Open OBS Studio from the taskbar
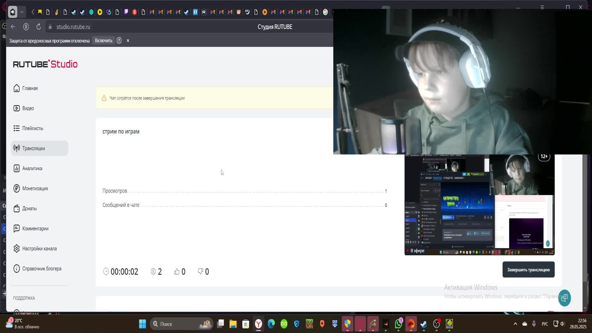Image resolution: width=592 pixels, height=333 pixels. [437, 324]
